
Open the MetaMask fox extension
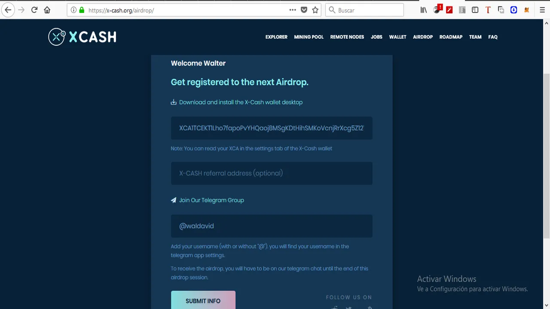point(526,10)
